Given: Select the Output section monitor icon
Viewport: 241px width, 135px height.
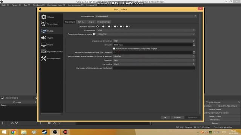Looking at the screenshot, I should [x=44, y=31].
